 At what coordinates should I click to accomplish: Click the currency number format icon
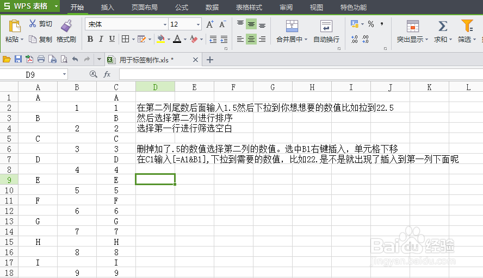coord(355,24)
